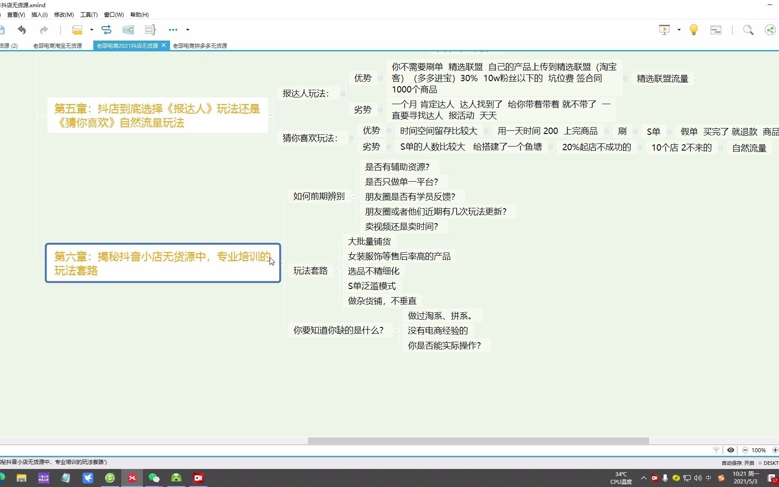The image size is (779, 487).
Task: Open the Gantt chart view icon
Action: pos(716,30)
